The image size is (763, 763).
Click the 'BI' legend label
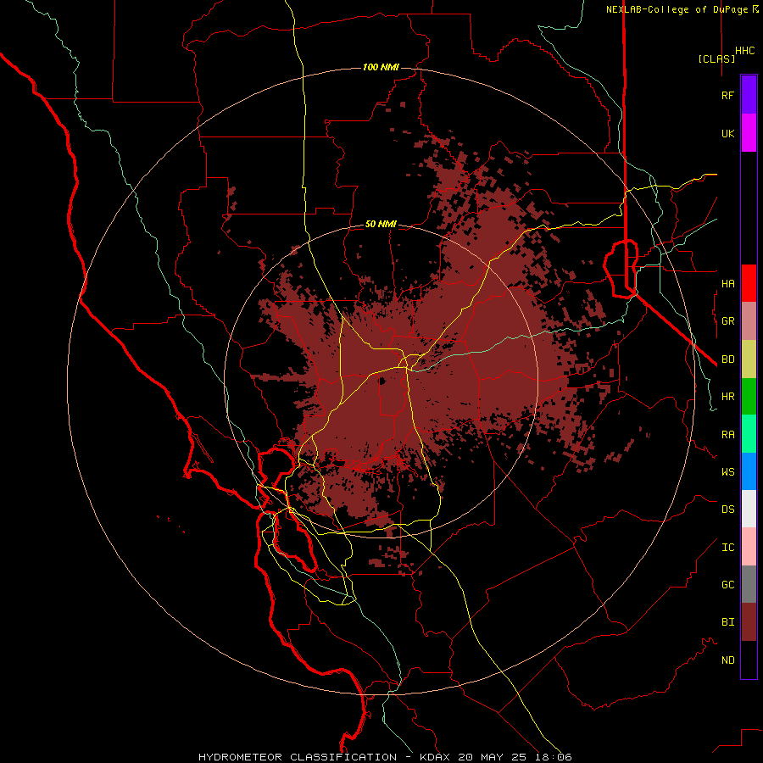[x=727, y=622]
